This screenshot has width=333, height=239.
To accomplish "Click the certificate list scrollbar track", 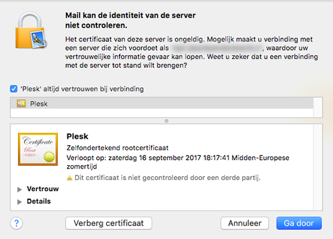I will 318,108.
